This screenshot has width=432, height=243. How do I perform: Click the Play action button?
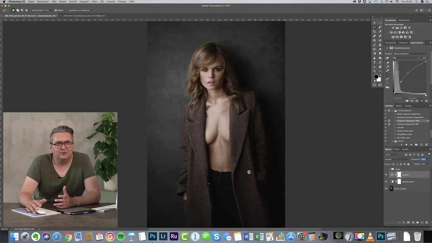(411, 145)
